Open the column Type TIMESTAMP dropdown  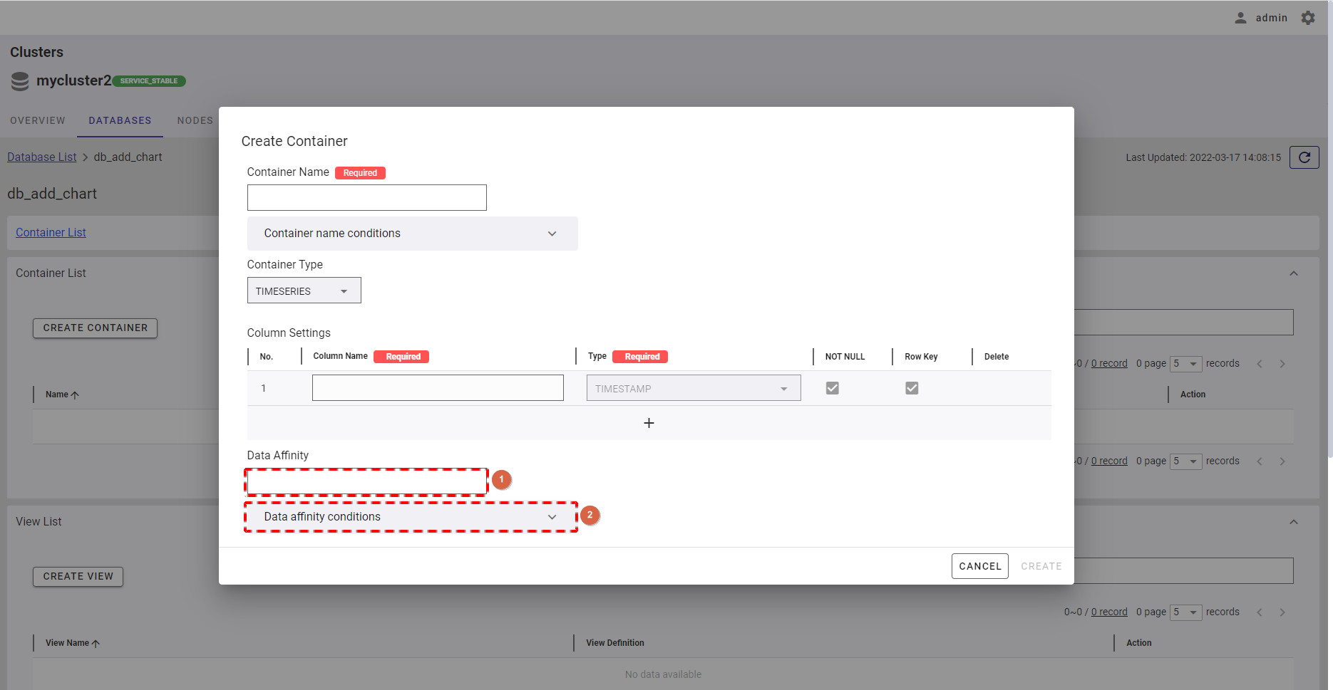[x=693, y=388]
